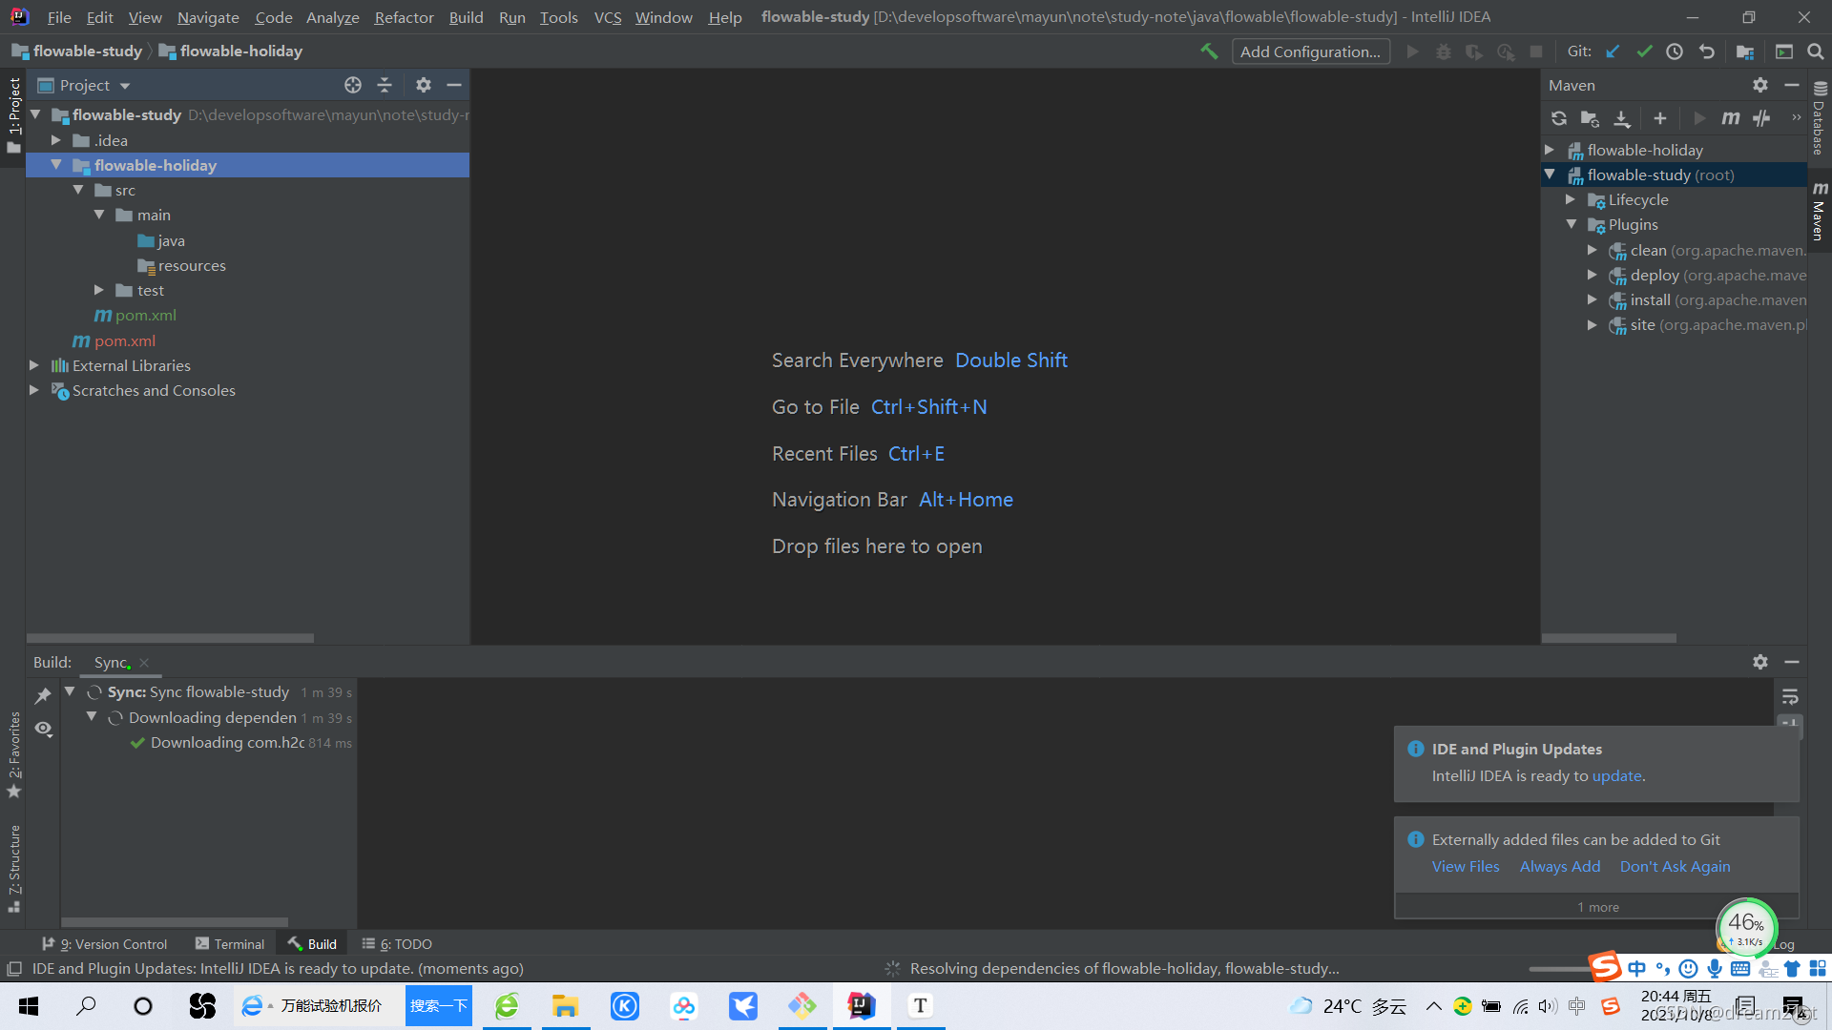Open Maven panel settings gear
The image size is (1832, 1030).
click(1760, 85)
